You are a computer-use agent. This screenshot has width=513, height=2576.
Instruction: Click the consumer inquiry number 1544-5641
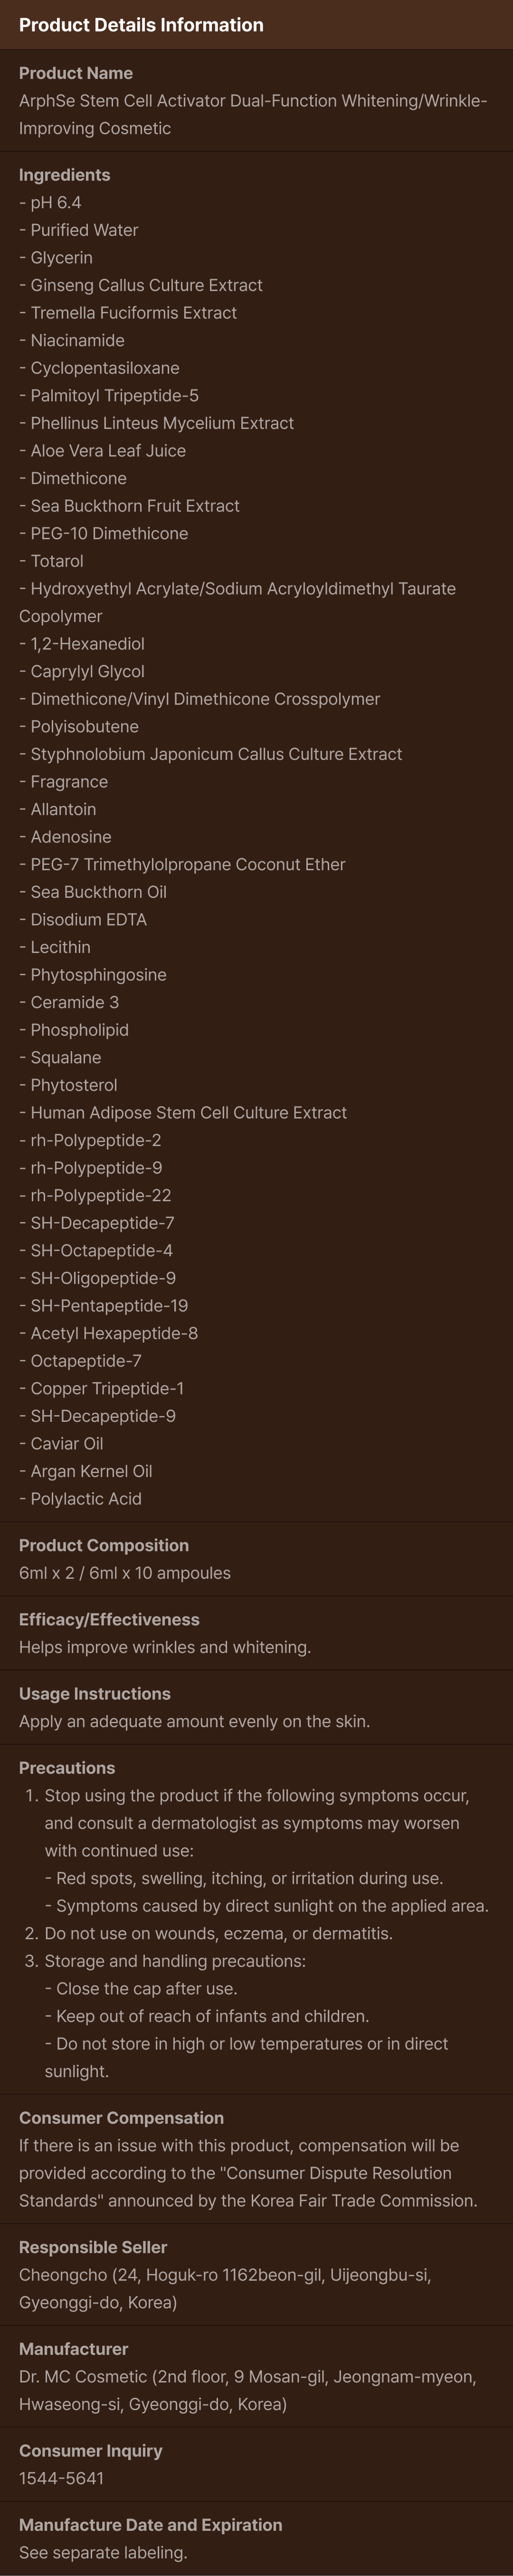click(x=61, y=2478)
